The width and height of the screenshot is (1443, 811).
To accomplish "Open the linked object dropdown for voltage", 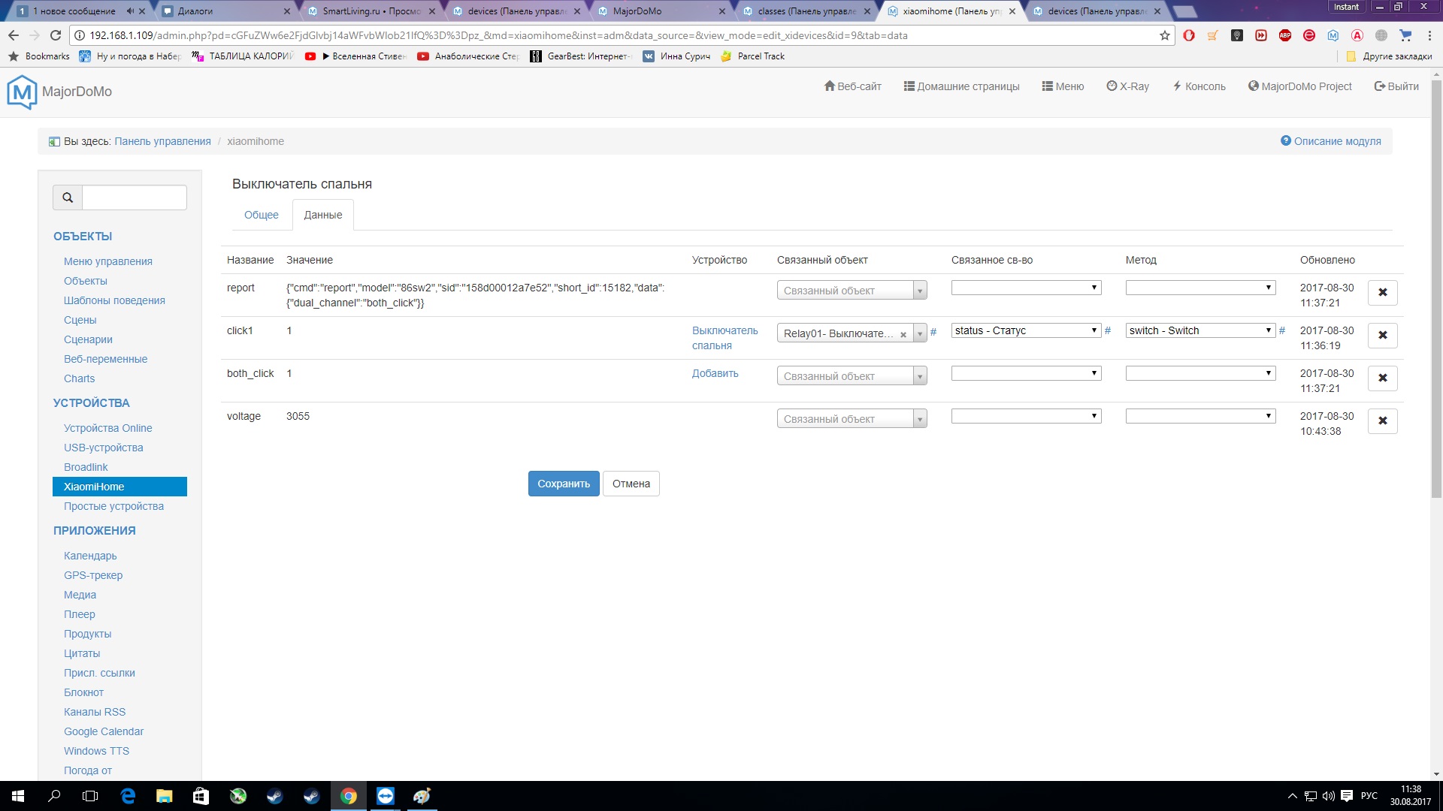I will click(852, 419).
